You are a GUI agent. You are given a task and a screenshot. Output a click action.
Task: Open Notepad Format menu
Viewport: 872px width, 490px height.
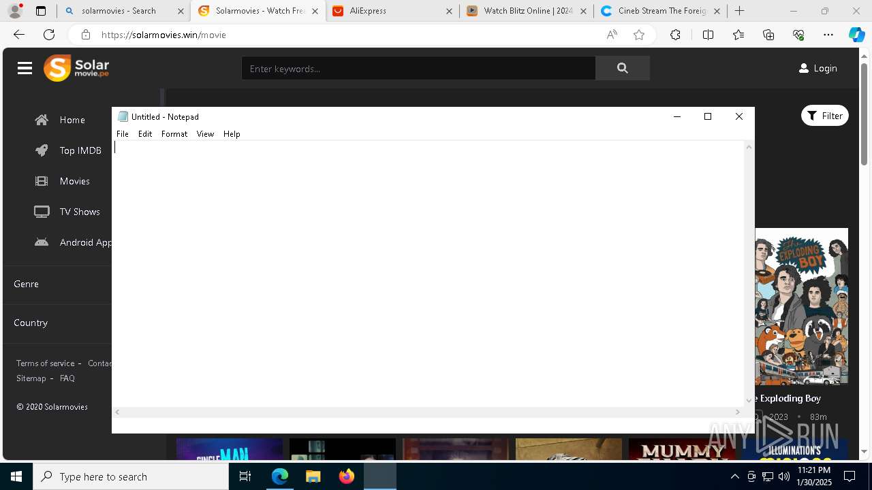pyautogui.click(x=174, y=134)
